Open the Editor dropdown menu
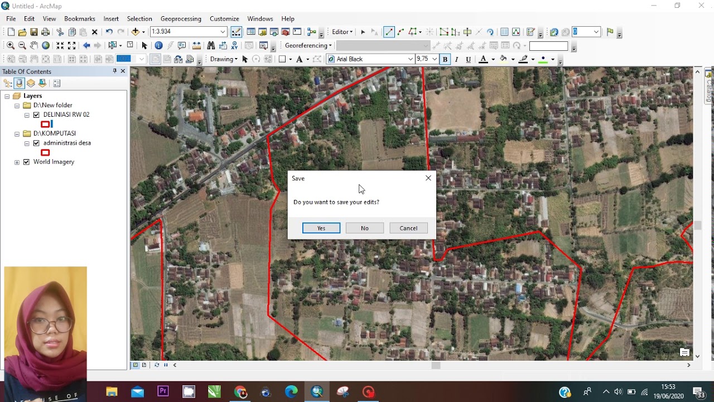The width and height of the screenshot is (714, 402). (342, 32)
